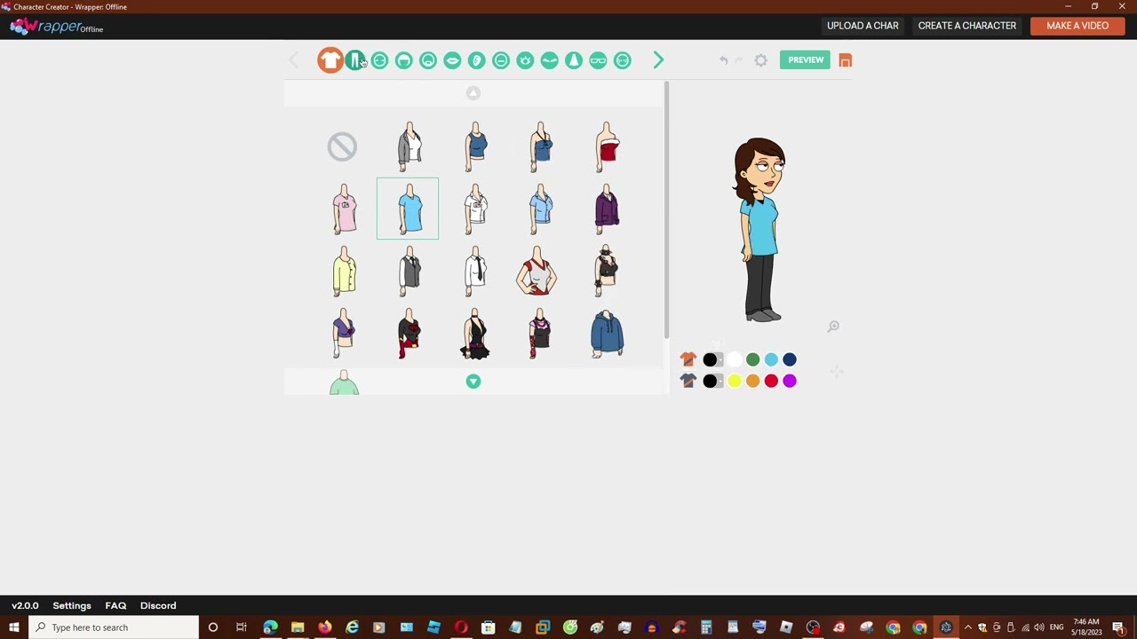Choose the selected light blue t-shirt
The height and width of the screenshot is (639, 1137).
pos(408,209)
